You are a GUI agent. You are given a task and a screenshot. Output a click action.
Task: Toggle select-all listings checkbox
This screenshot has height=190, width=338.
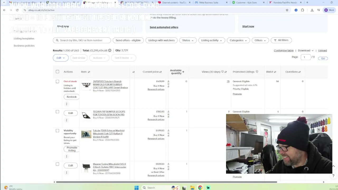57,72
